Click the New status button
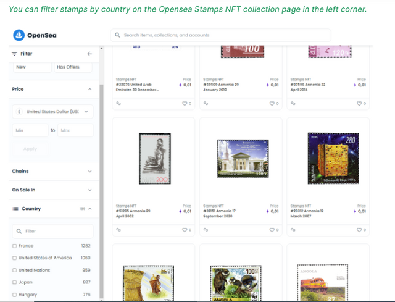Screen dimensions: 395x302 coord(32,67)
